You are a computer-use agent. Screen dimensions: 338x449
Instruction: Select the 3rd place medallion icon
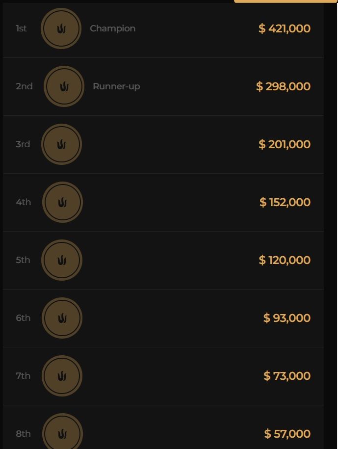[x=61, y=144]
